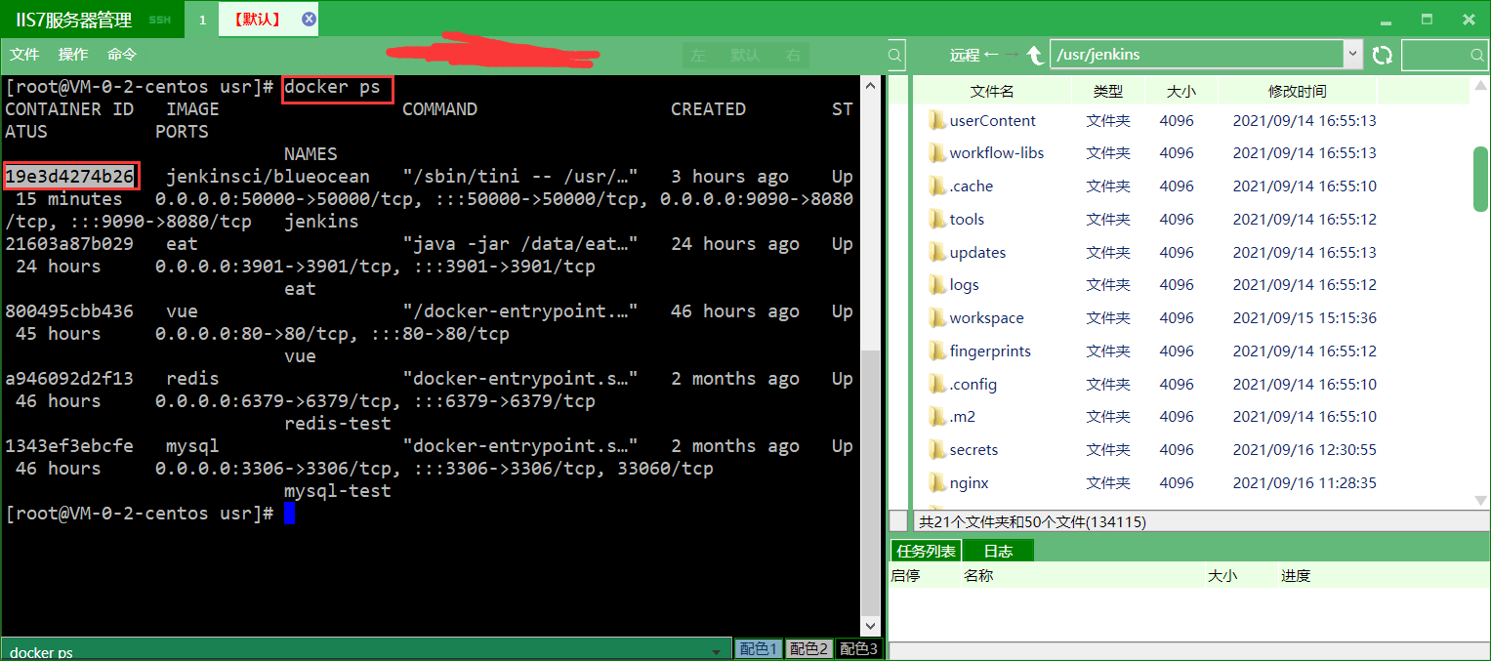This screenshot has height=661, width=1491.
Task: Apply color scheme 配色1
Action: tap(759, 649)
